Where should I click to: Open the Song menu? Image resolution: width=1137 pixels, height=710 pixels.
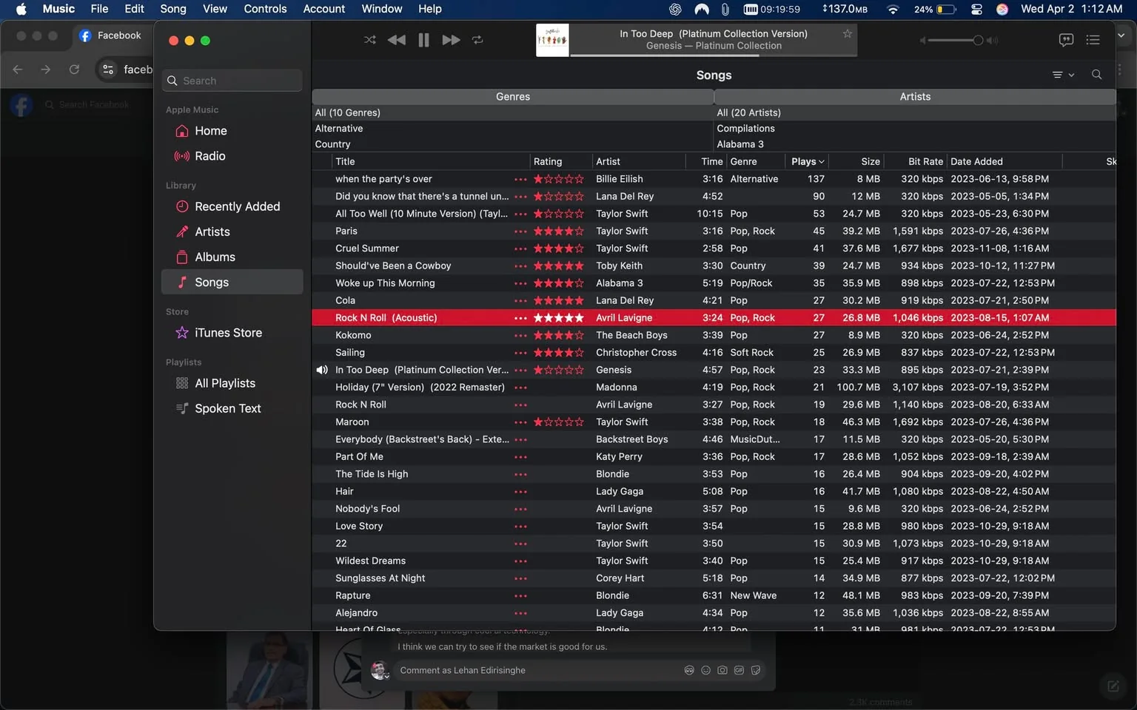[173, 9]
